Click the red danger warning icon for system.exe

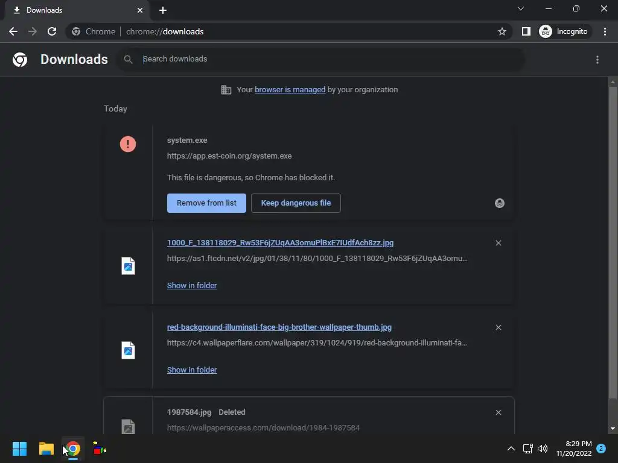(x=128, y=144)
